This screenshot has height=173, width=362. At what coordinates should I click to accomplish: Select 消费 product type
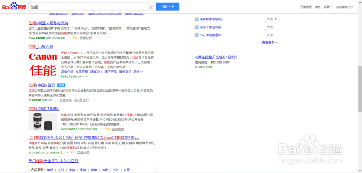(105, 170)
